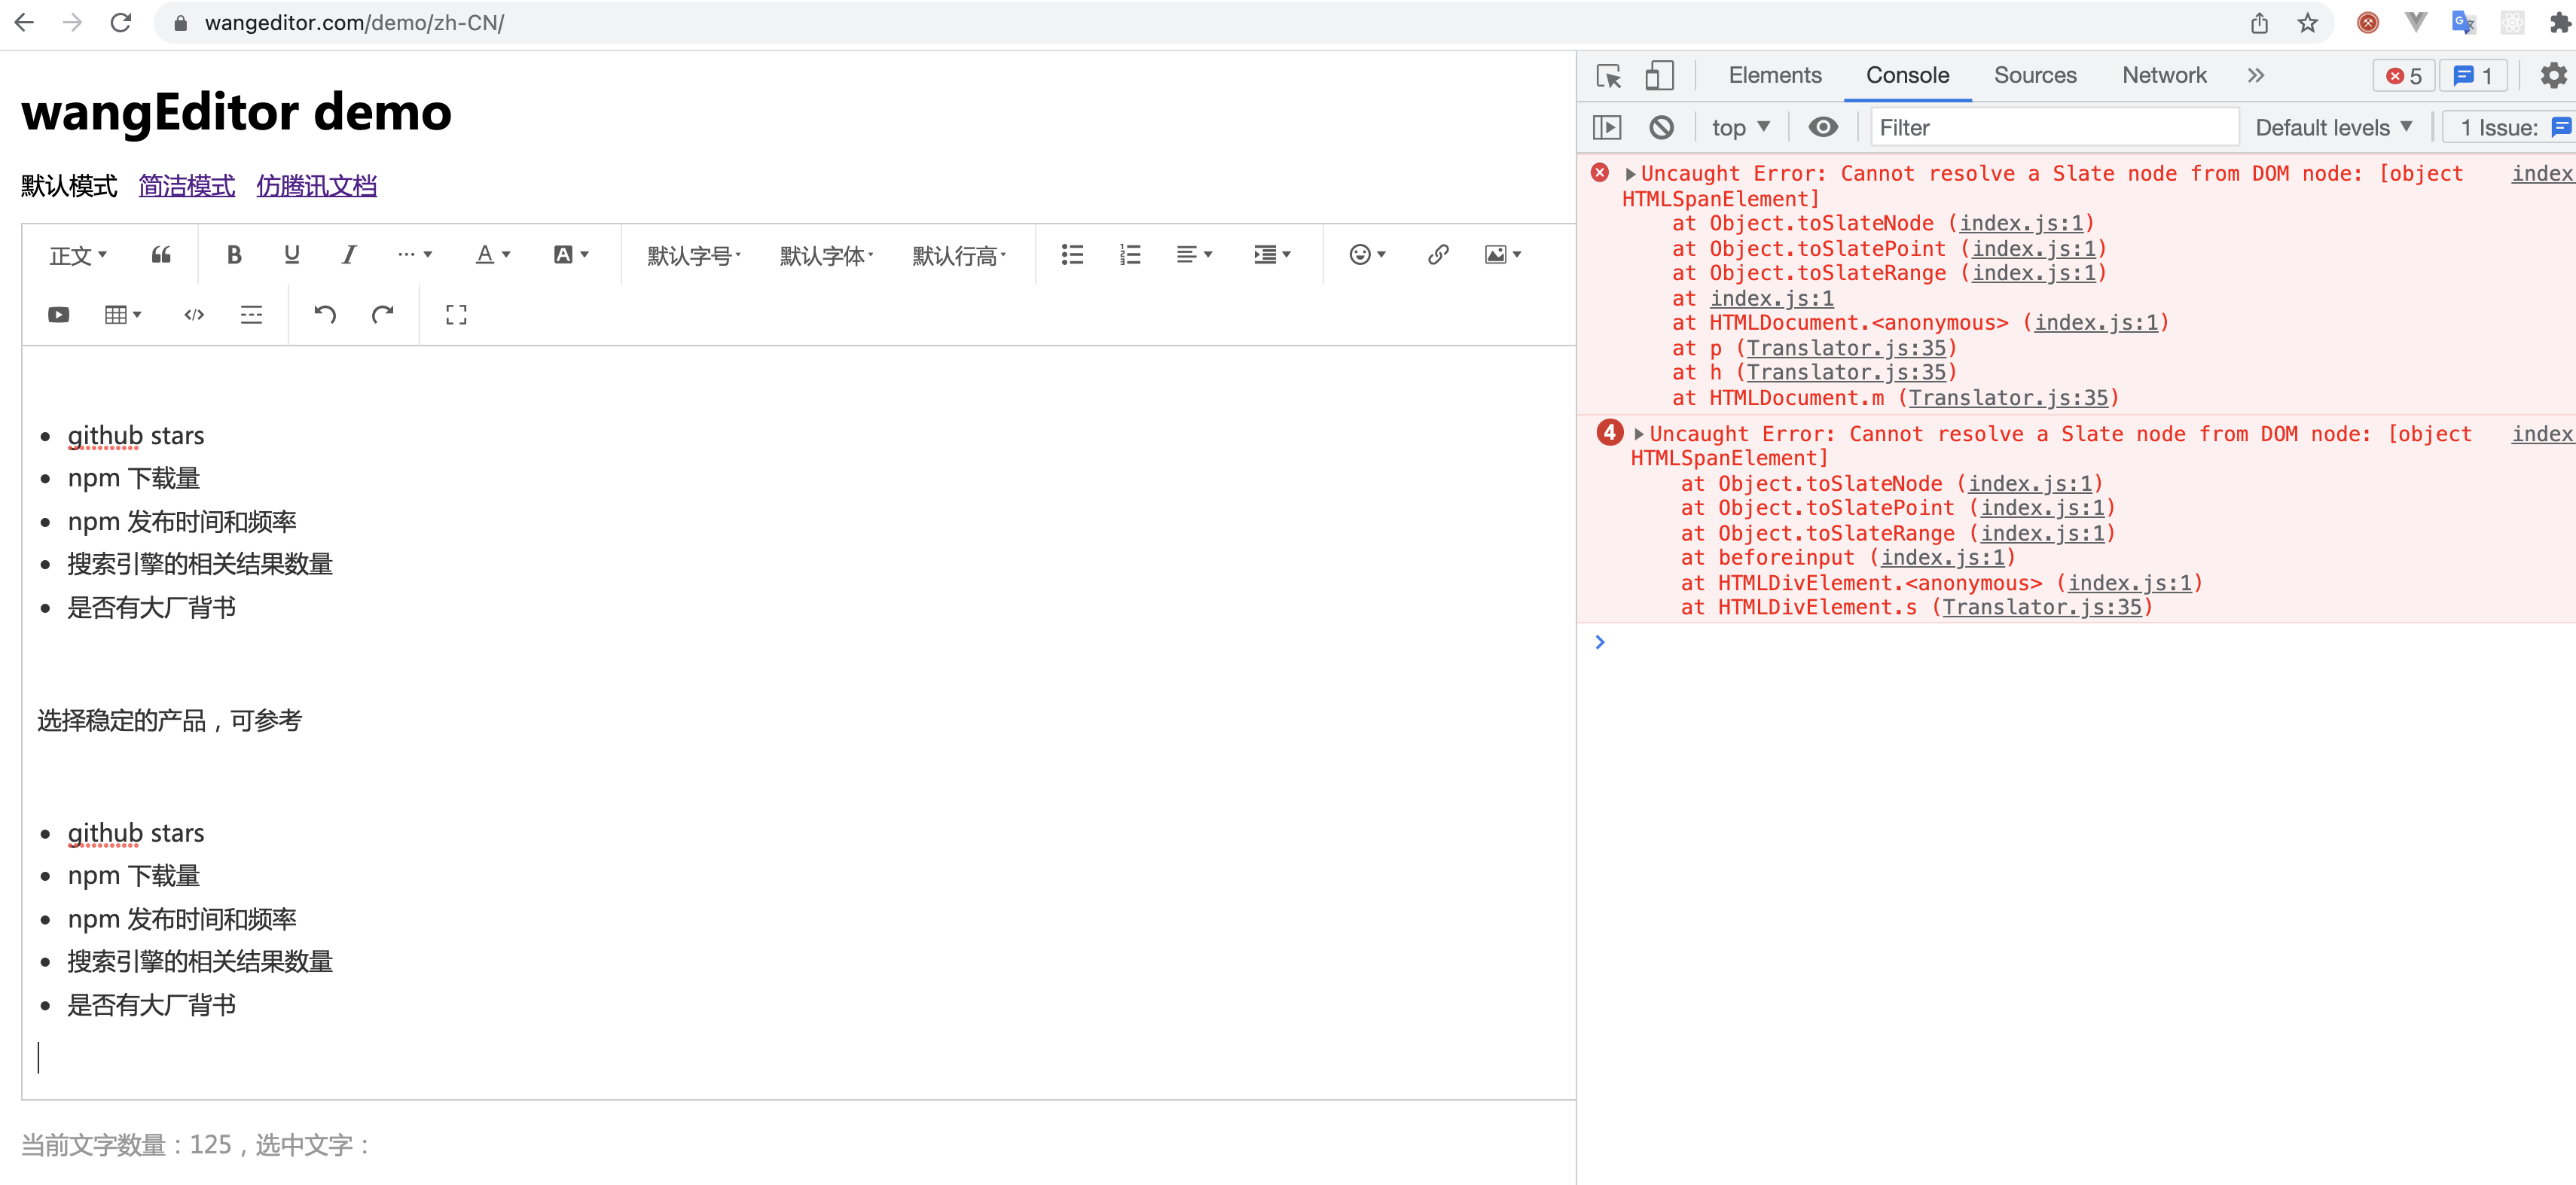Image resolution: width=2576 pixels, height=1185 pixels.
Task: Open the 仿腾讯文档 link
Action: coord(316,186)
